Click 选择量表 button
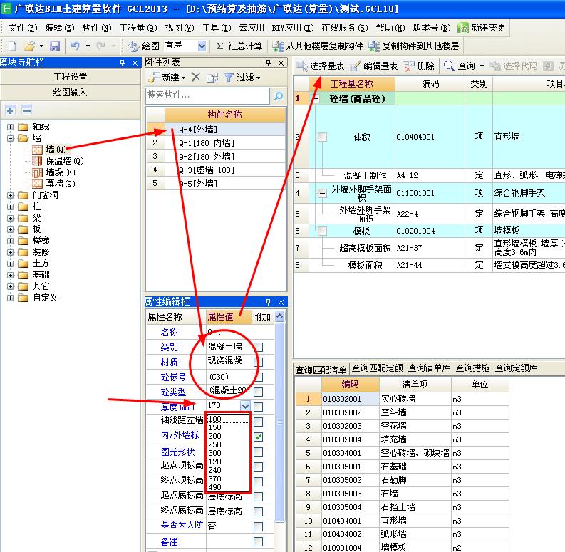 point(321,66)
